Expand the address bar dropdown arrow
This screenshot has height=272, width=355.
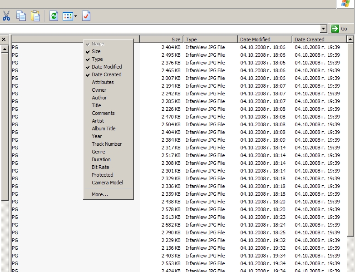point(323,29)
